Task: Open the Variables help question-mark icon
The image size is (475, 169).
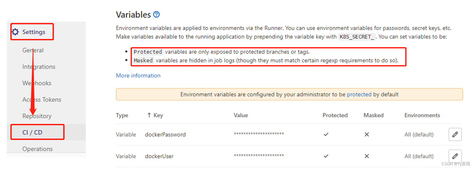Action: click(157, 15)
